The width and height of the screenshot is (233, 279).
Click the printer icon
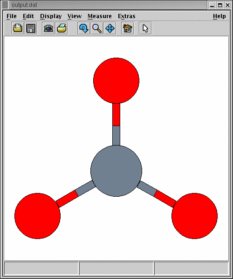62,28
